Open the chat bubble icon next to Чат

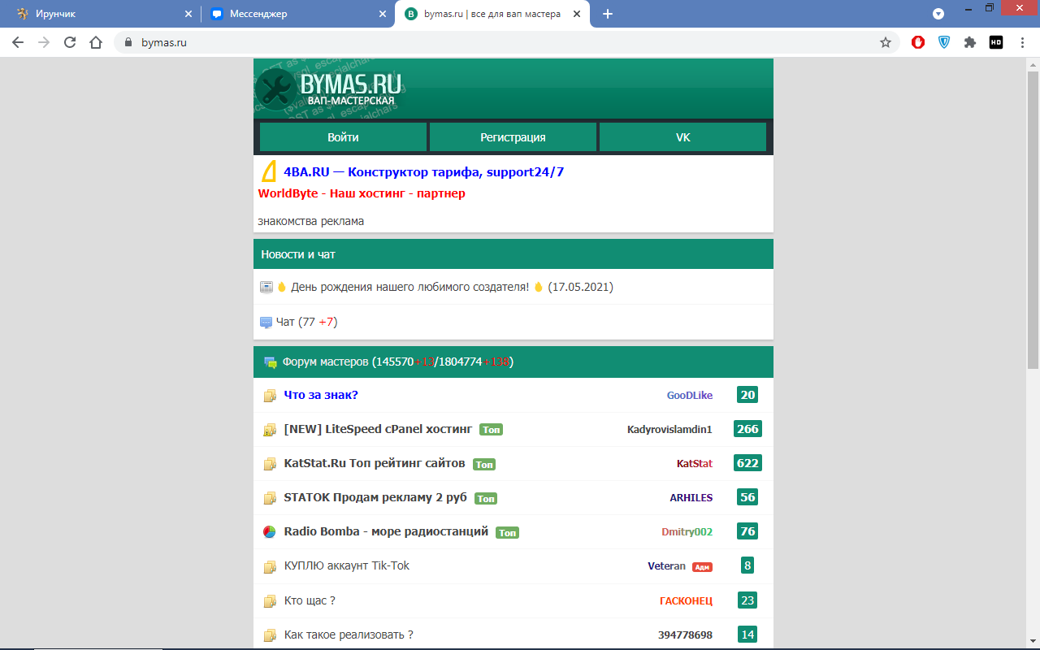(x=266, y=323)
